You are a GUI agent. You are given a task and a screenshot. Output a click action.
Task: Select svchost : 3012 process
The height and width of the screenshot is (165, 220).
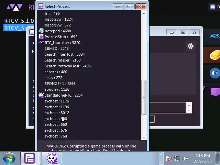click(x=57, y=113)
